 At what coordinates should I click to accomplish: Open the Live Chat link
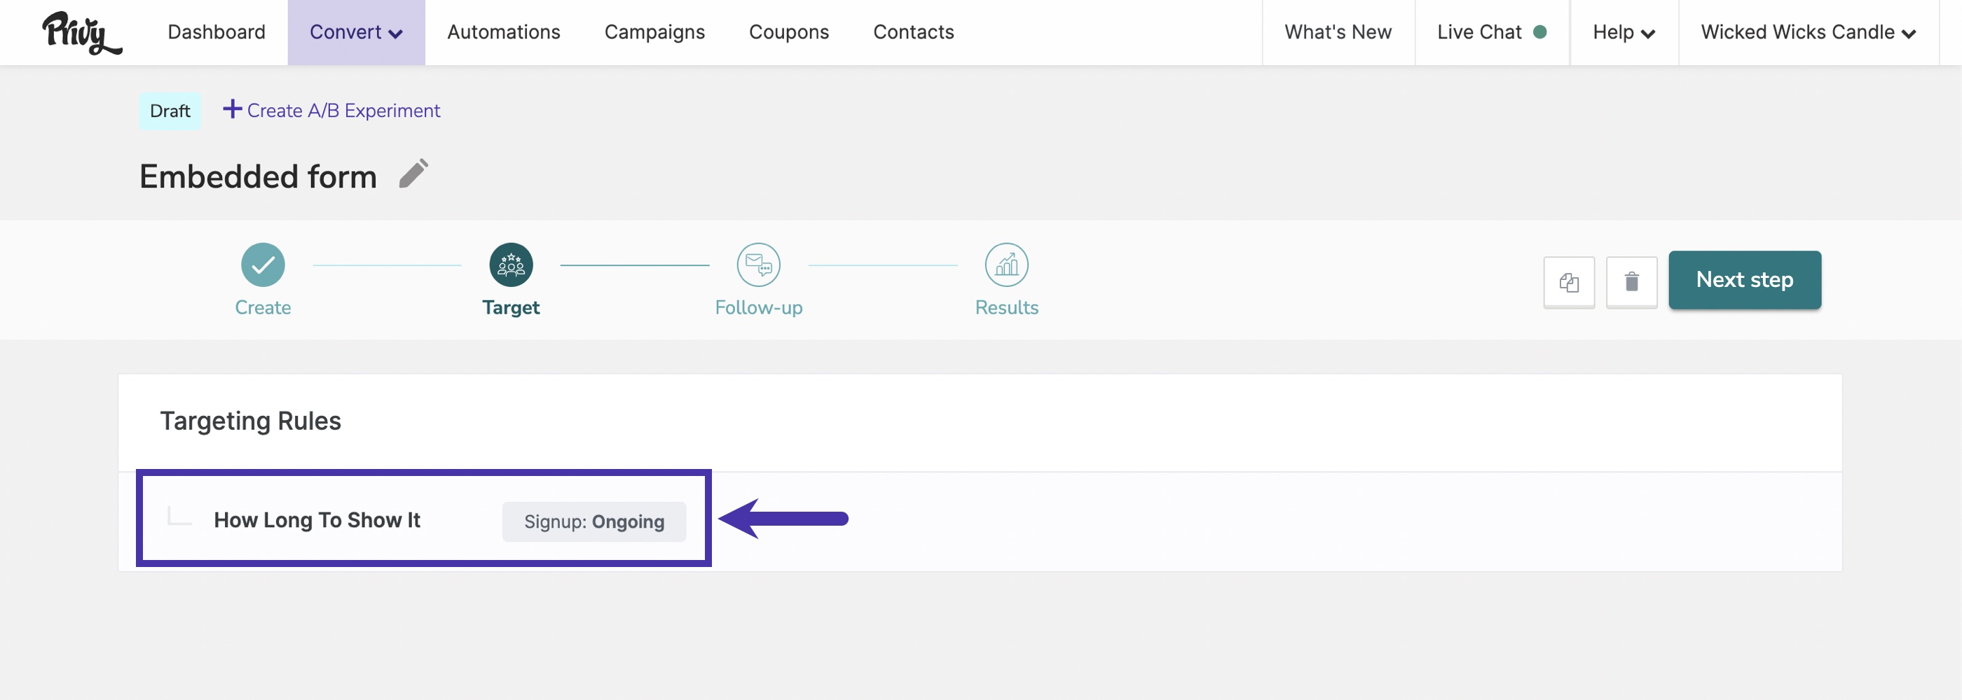[1491, 32]
